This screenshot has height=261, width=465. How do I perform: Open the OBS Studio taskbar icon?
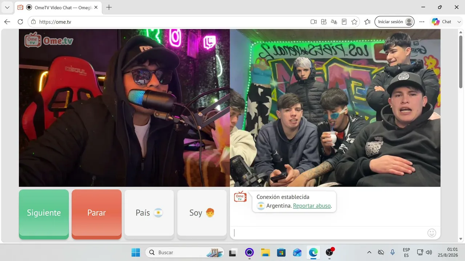coord(329,252)
